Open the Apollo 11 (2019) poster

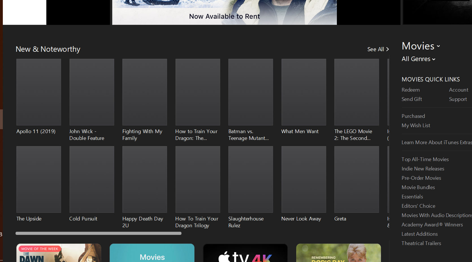[x=39, y=92]
